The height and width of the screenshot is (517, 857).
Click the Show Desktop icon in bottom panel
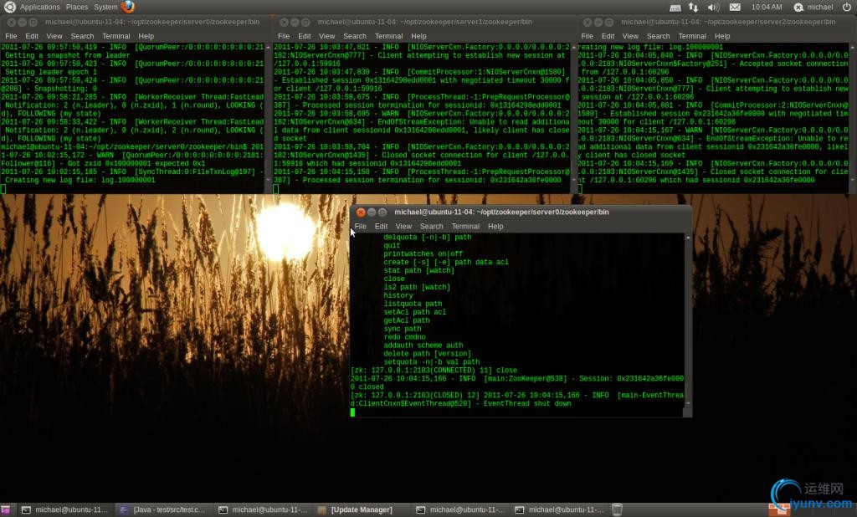[x=6, y=509]
